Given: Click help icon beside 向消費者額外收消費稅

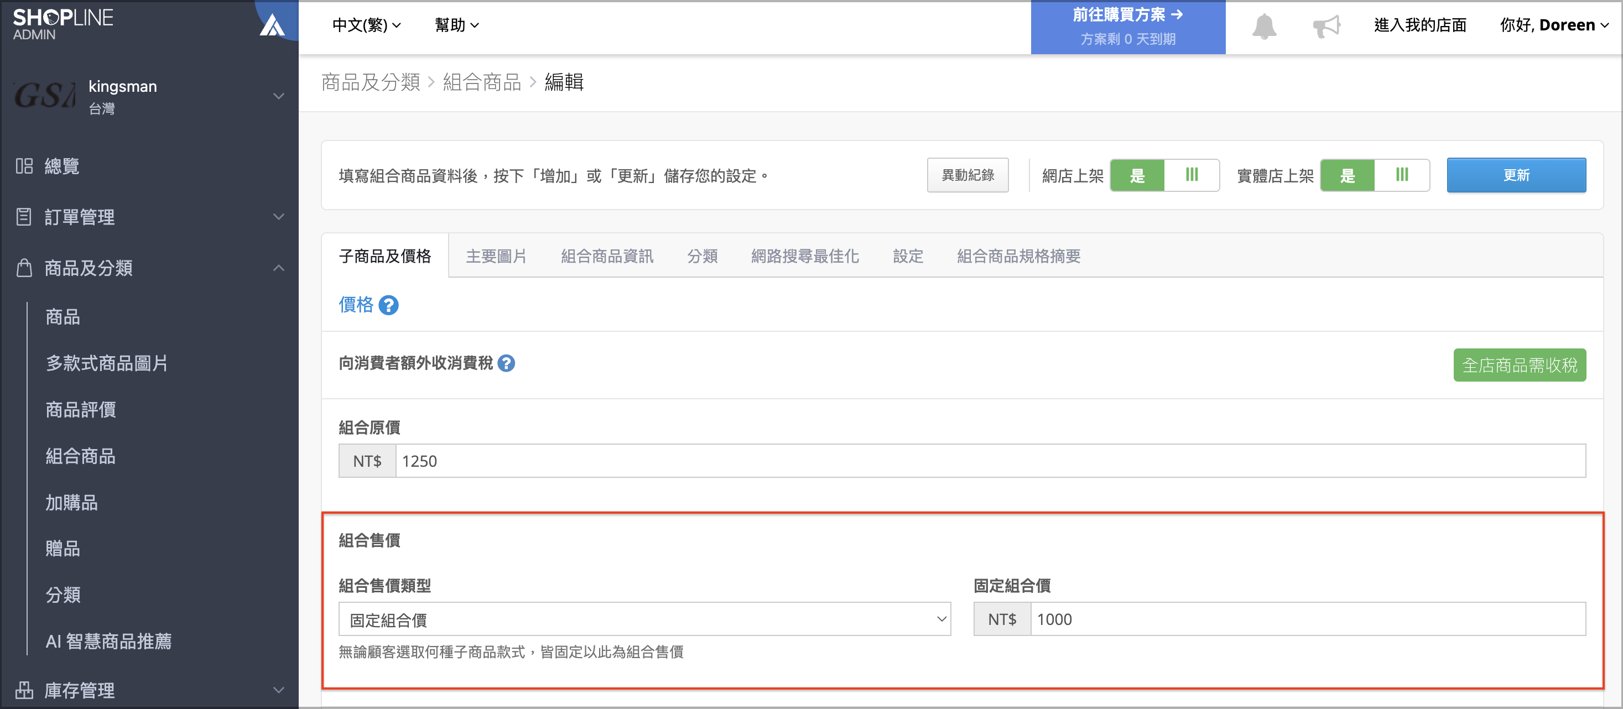Looking at the screenshot, I should pyautogui.click(x=506, y=363).
